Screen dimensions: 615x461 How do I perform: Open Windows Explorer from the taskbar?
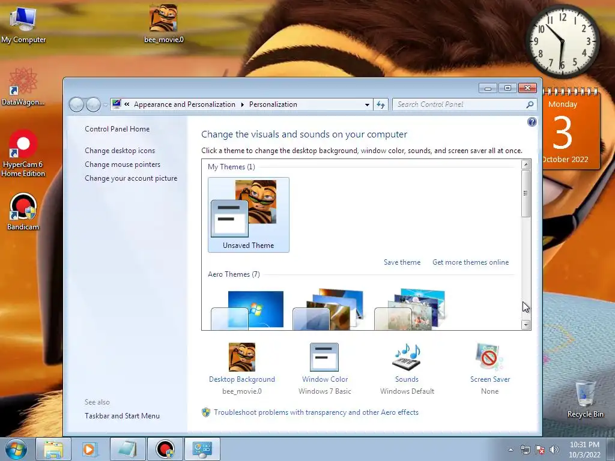[x=53, y=449]
